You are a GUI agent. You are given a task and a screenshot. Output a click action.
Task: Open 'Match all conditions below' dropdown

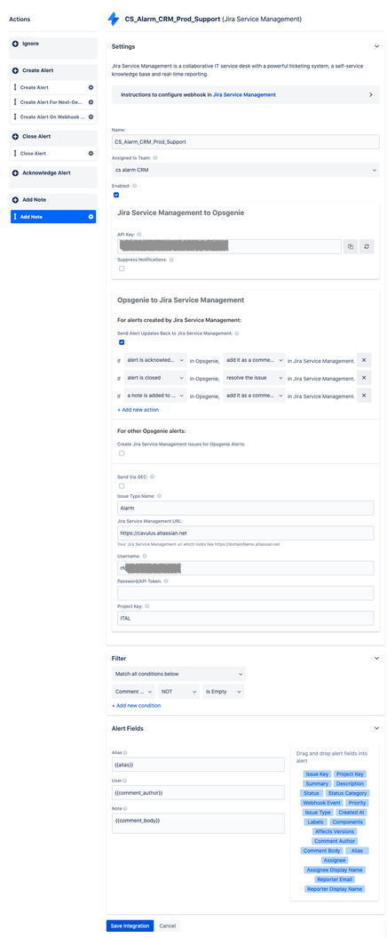pyautogui.click(x=178, y=674)
